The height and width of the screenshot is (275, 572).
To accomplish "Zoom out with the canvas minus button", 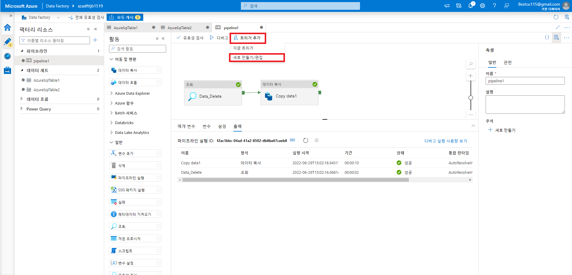I will tap(471, 115).
